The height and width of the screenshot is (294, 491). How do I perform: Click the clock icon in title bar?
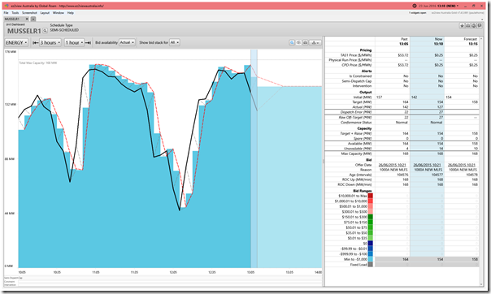(x=415, y=6)
